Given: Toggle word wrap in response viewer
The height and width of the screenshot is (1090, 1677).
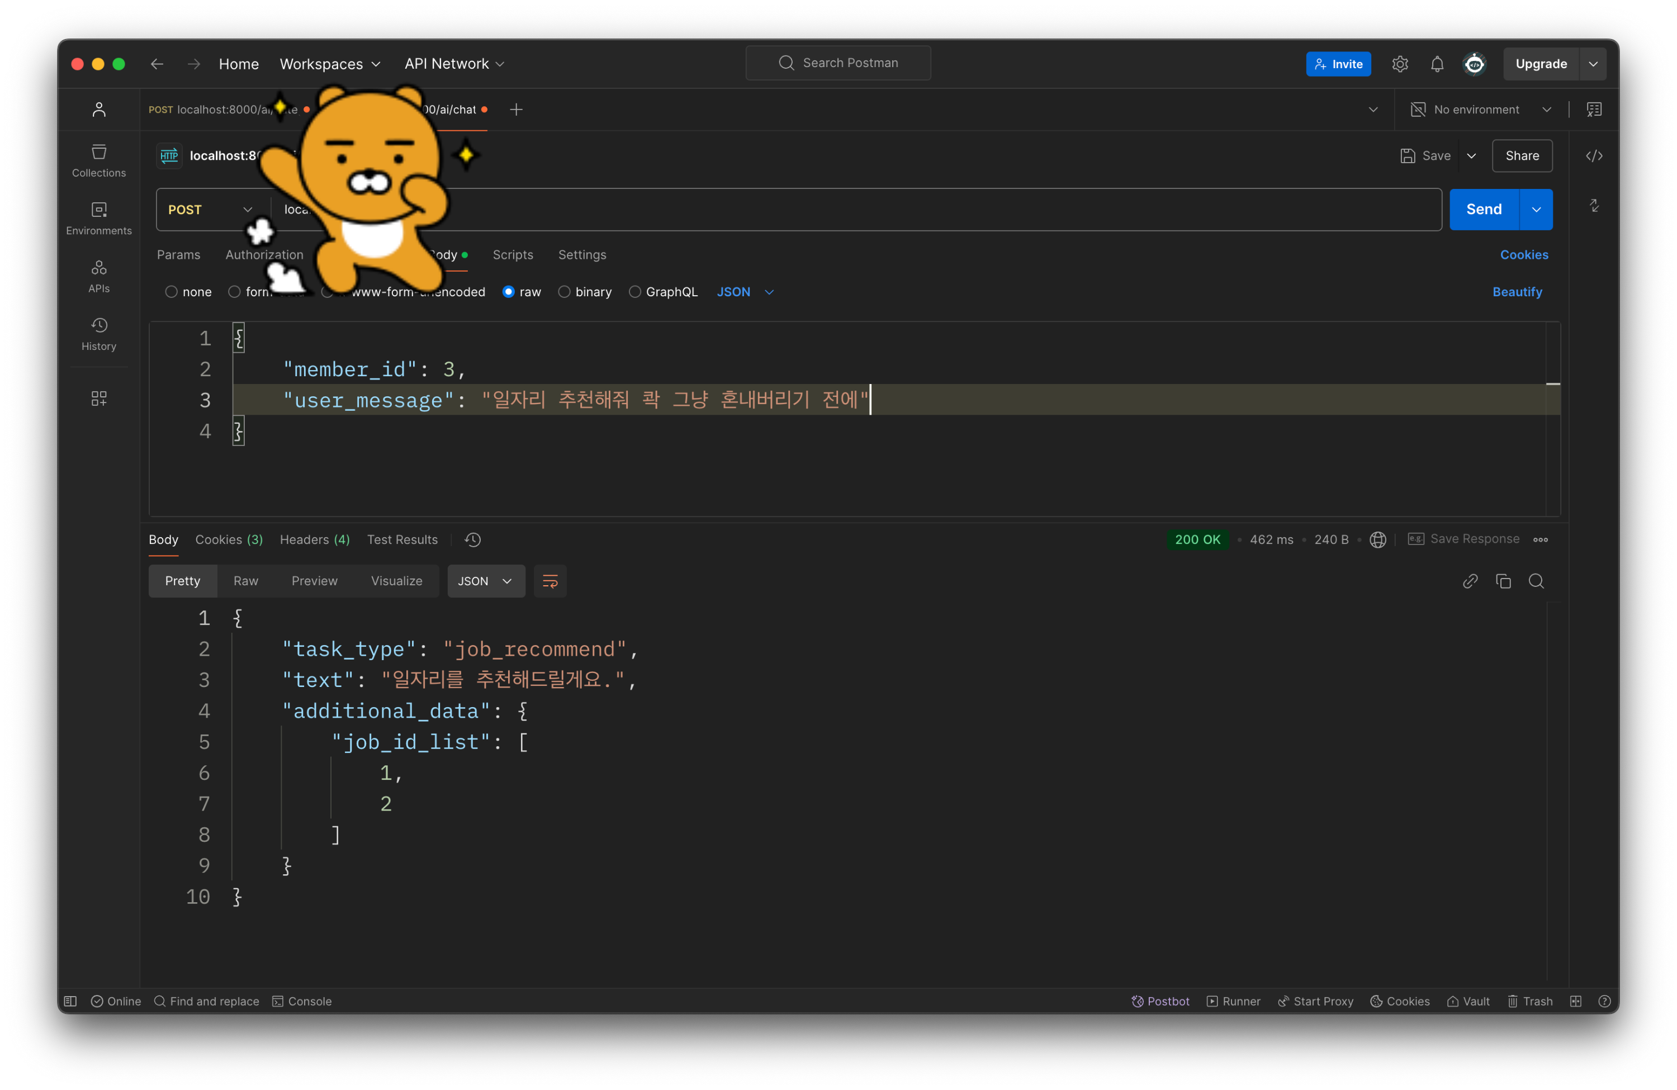Looking at the screenshot, I should (550, 581).
